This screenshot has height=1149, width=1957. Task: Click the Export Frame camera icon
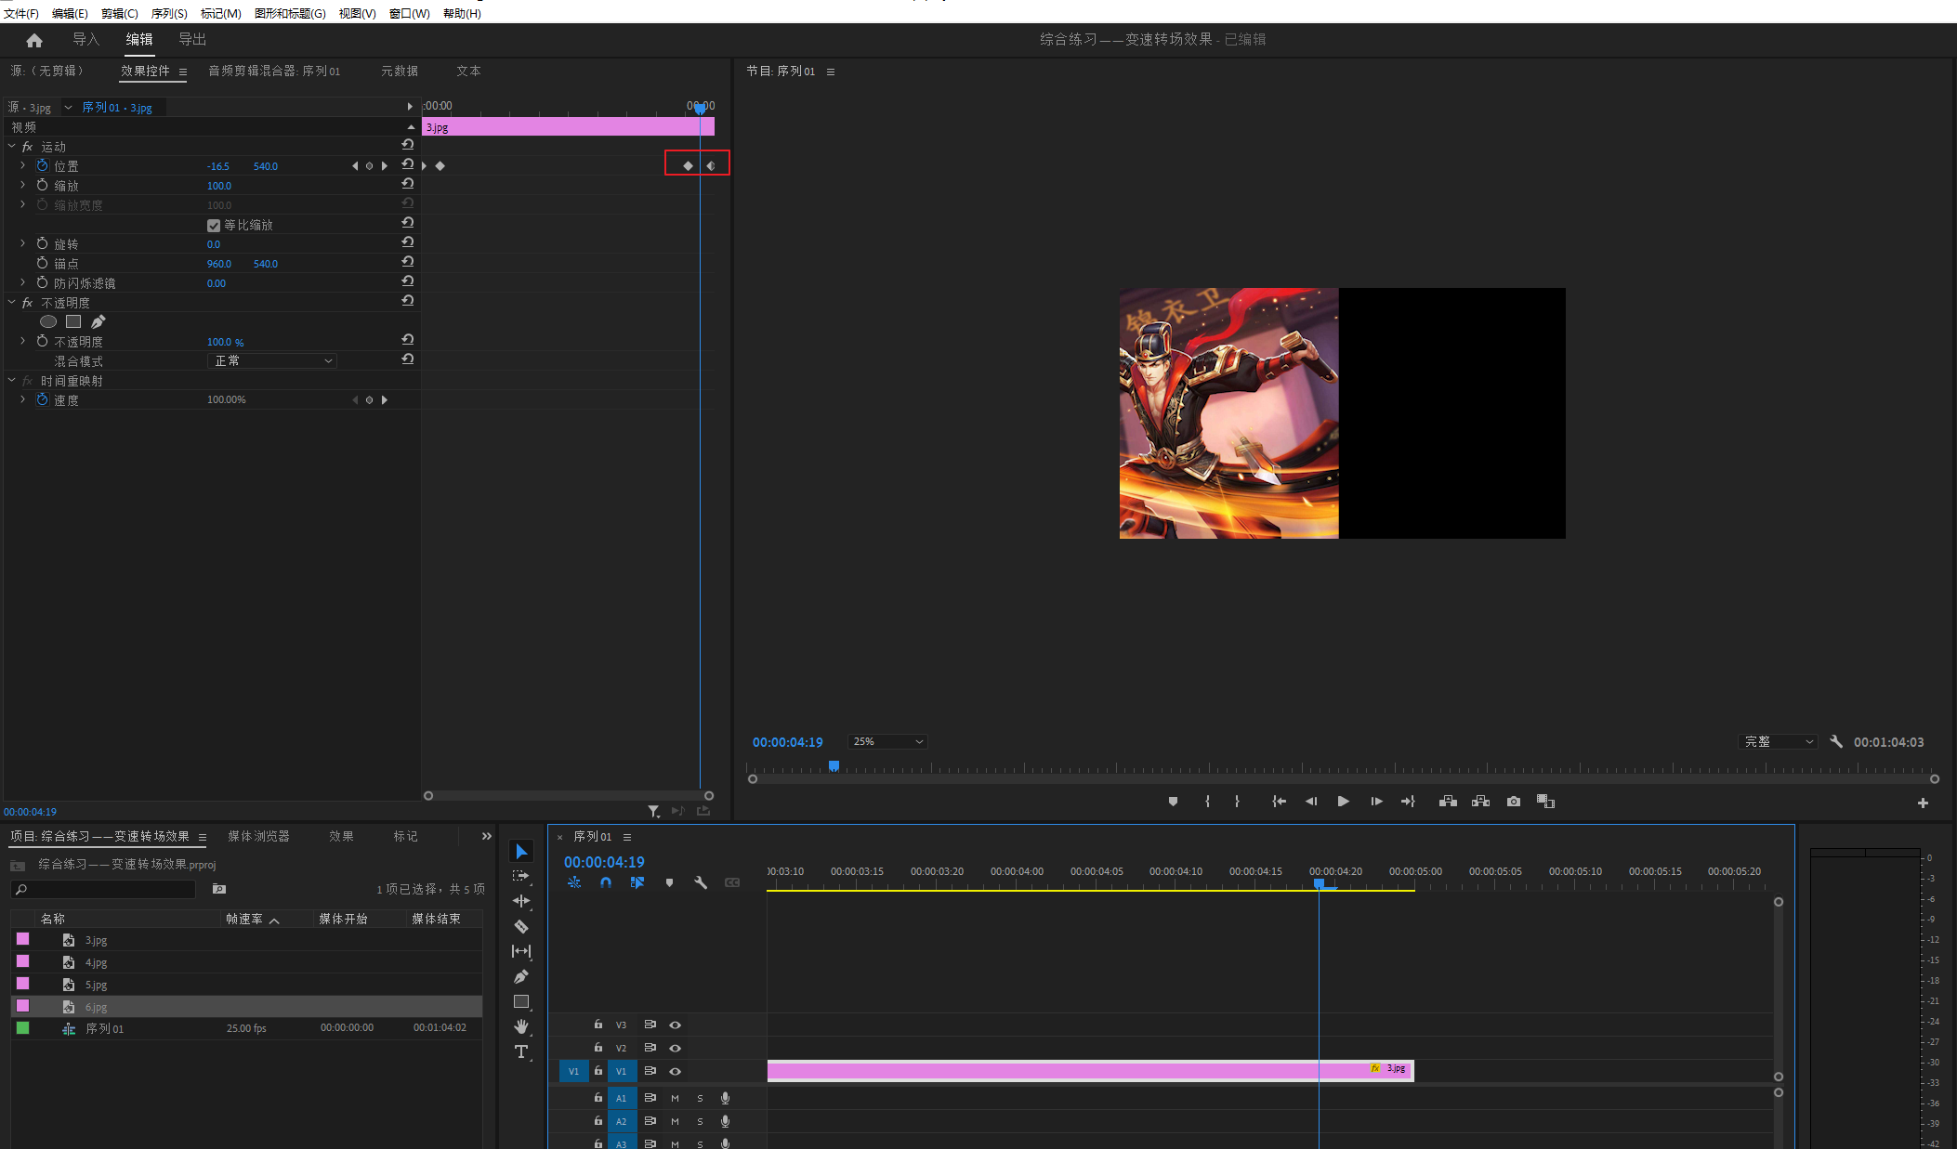(1514, 802)
